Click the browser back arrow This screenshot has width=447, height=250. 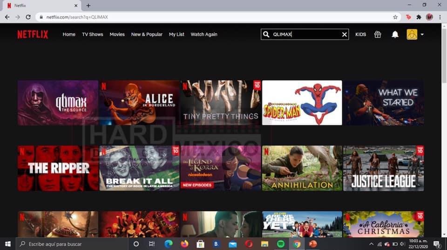coord(7,17)
